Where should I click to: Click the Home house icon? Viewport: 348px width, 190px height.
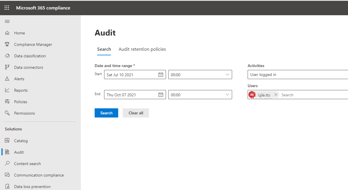(7, 33)
